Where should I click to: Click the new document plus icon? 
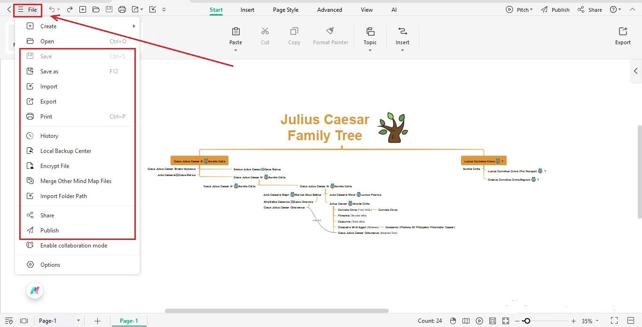(83, 9)
